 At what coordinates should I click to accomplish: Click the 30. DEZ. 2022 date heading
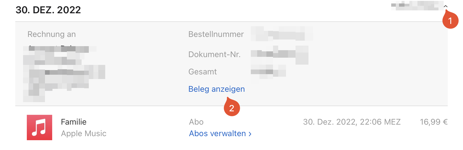click(48, 10)
